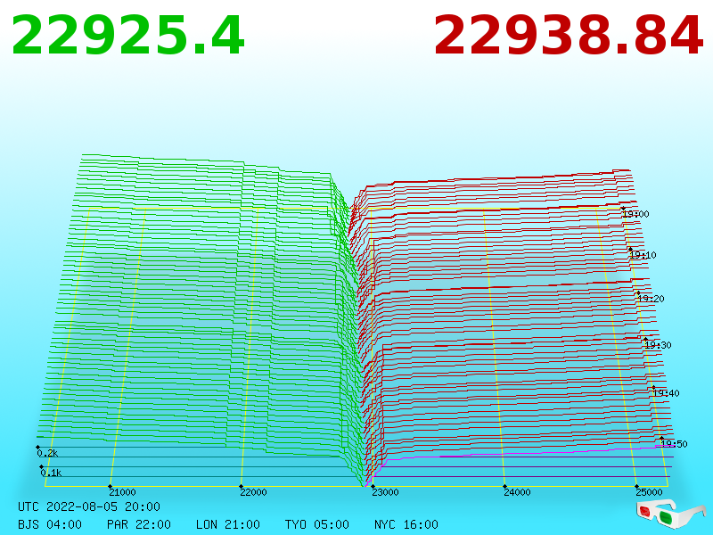Click the green bid price 22925.4
The image size is (713, 535).
[x=128, y=36]
